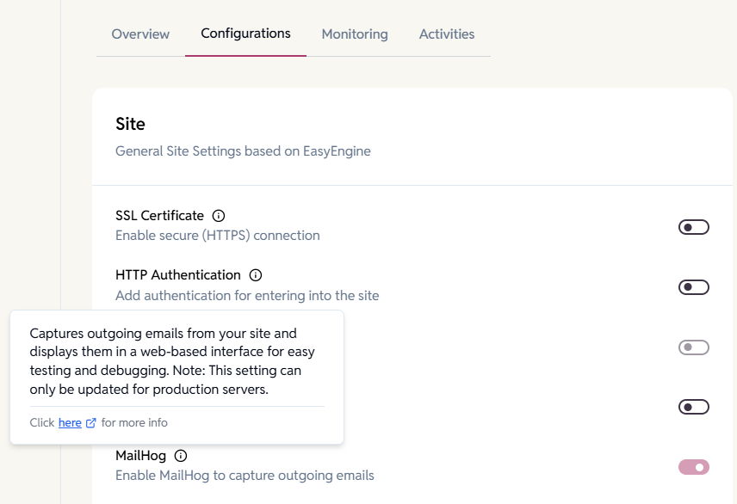Disable the MailHog toggle

coord(693,467)
